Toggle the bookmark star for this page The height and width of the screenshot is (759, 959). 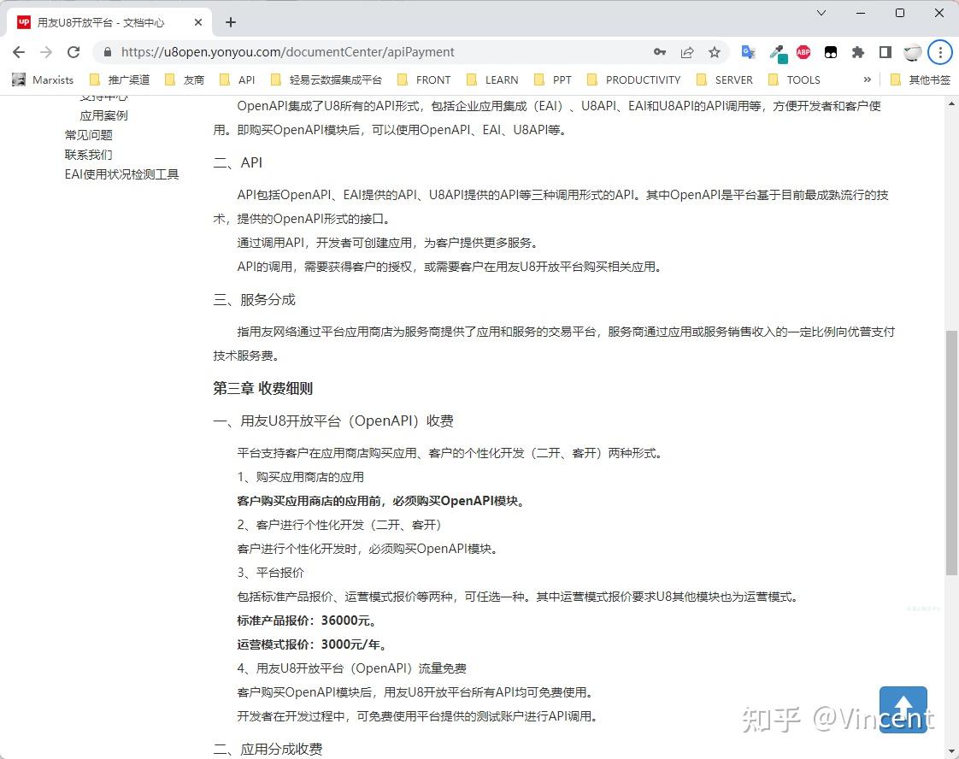715,52
